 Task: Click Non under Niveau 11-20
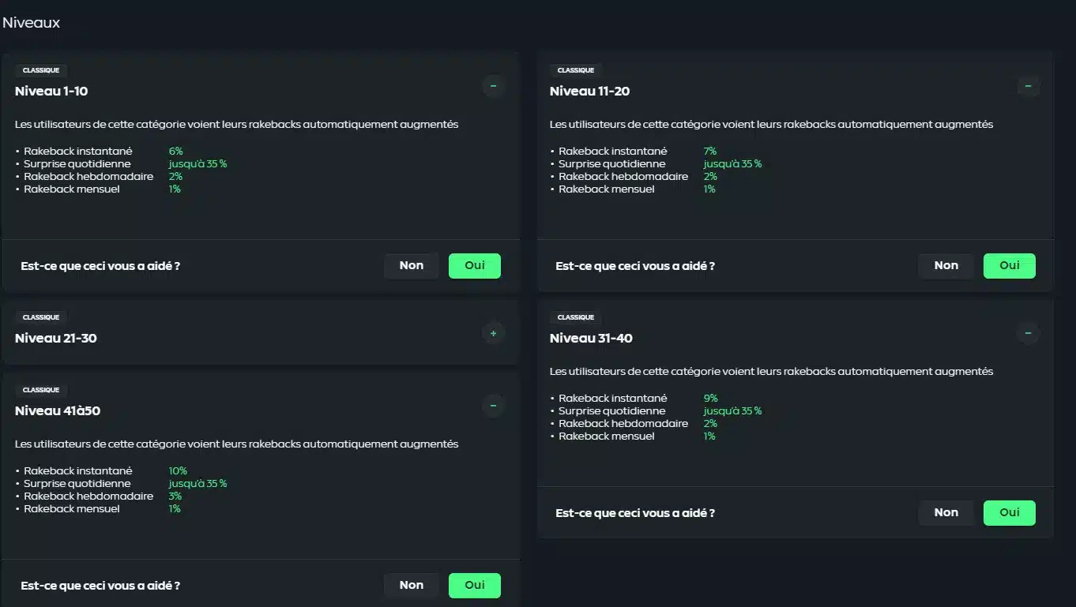tap(946, 266)
